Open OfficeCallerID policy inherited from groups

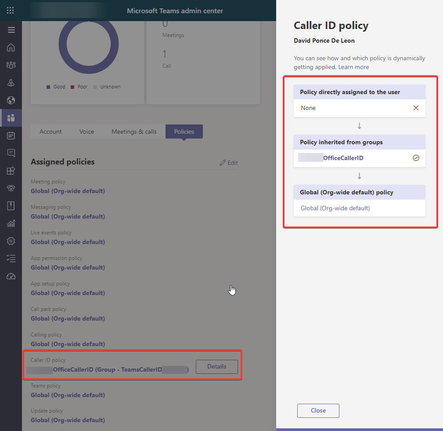(343, 158)
